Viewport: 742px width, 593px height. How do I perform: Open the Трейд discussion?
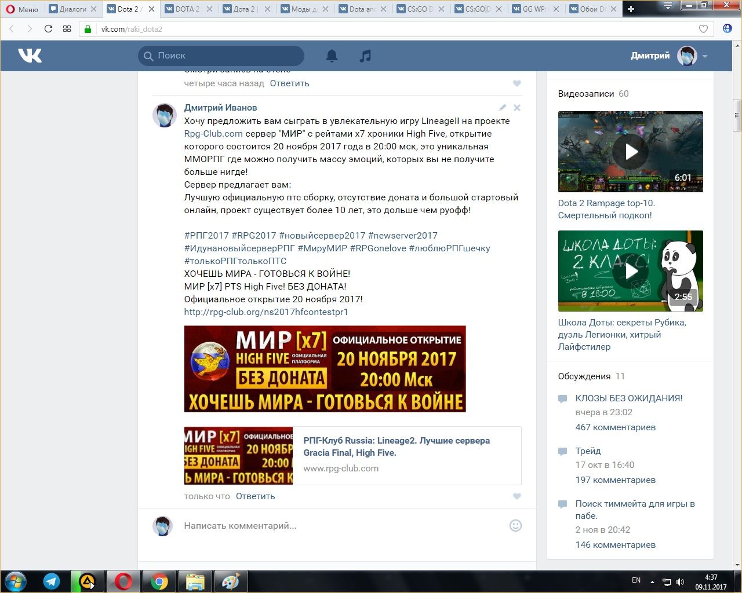pos(588,451)
